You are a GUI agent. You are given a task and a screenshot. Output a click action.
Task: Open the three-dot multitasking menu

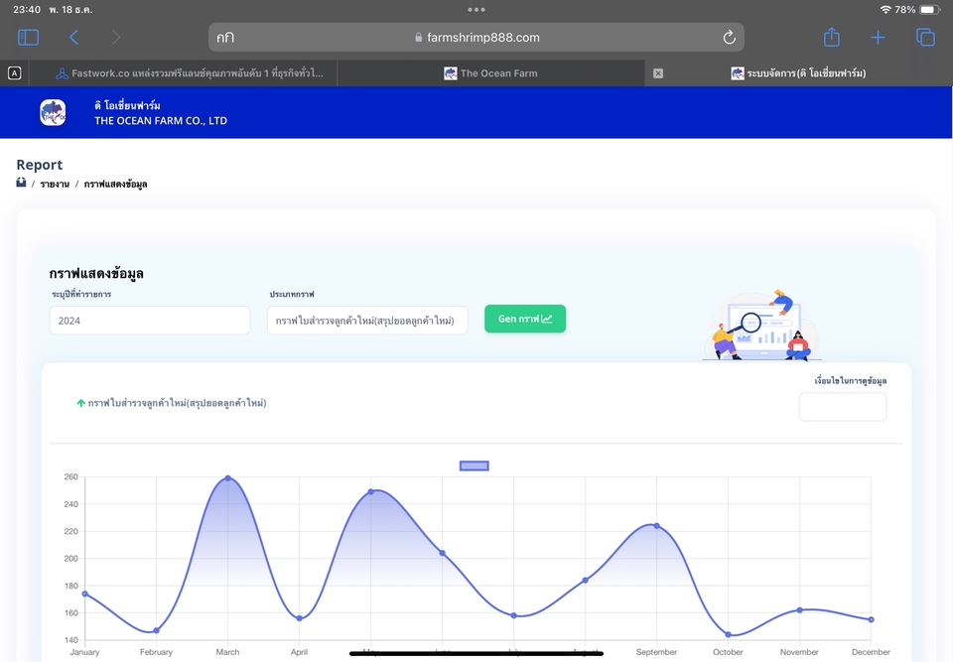click(476, 10)
